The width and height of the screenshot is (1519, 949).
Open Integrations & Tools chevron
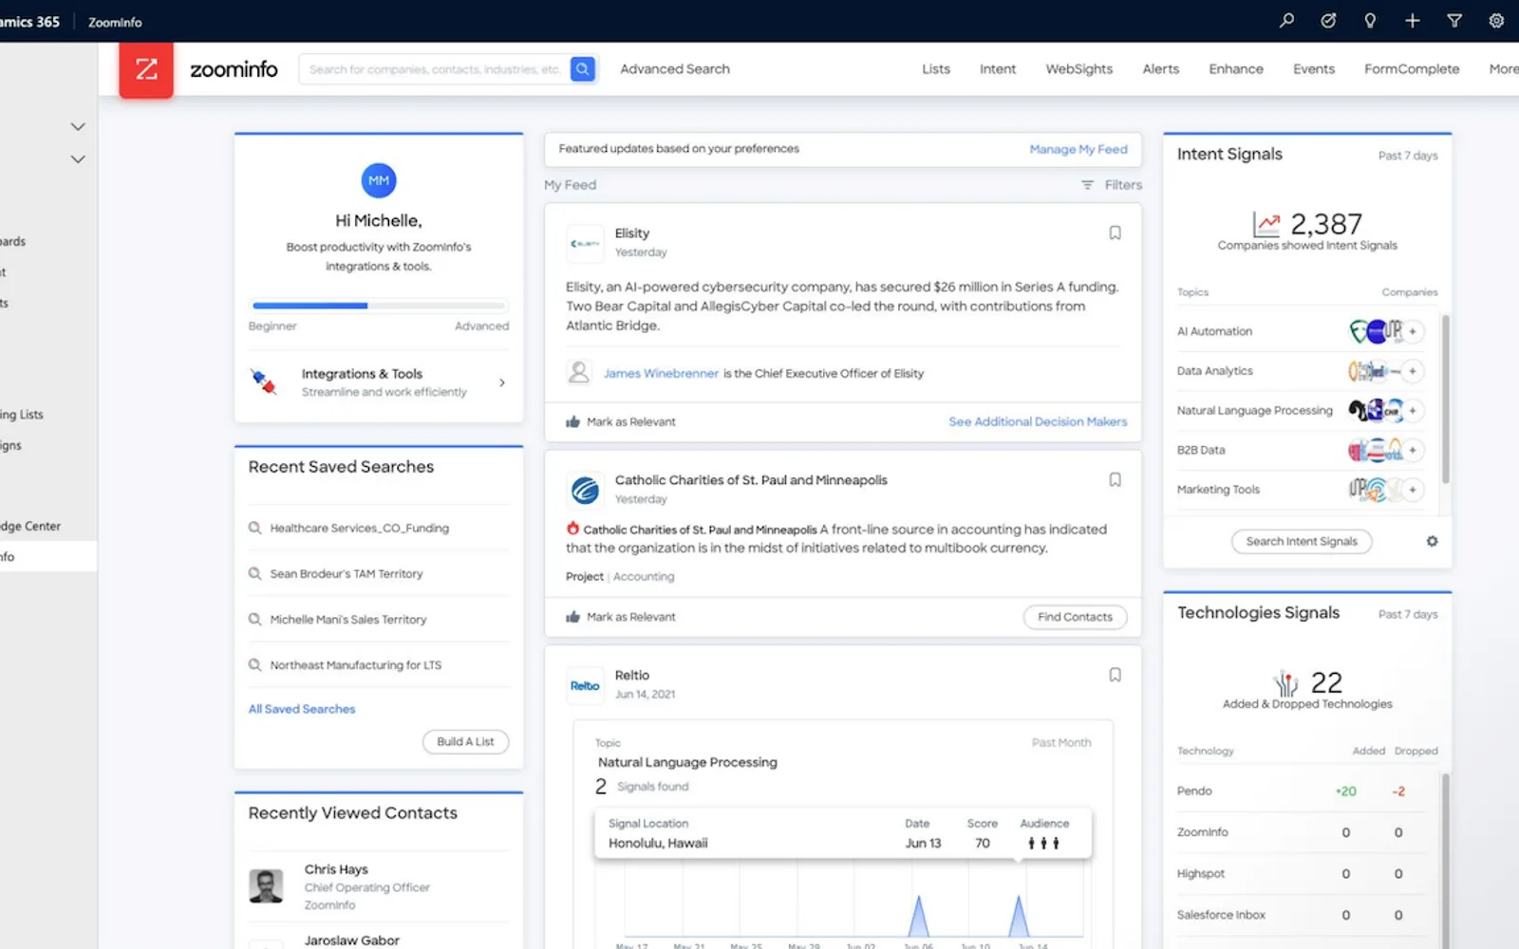[x=502, y=382]
